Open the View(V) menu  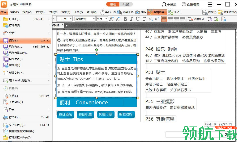tap(27, 12)
